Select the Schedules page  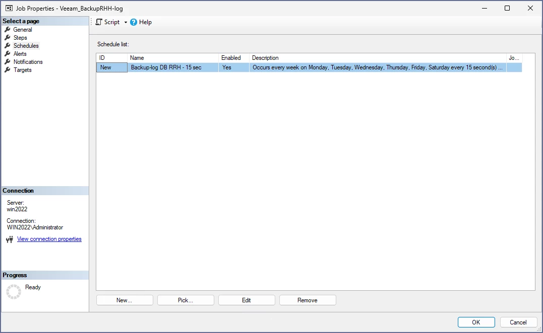(26, 46)
